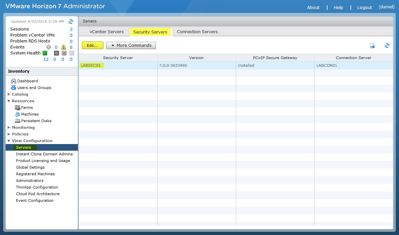Image resolution: width=399 pixels, height=235 pixels.
Task: Click the Dashboard icon in Inventory
Action: (x=13, y=81)
